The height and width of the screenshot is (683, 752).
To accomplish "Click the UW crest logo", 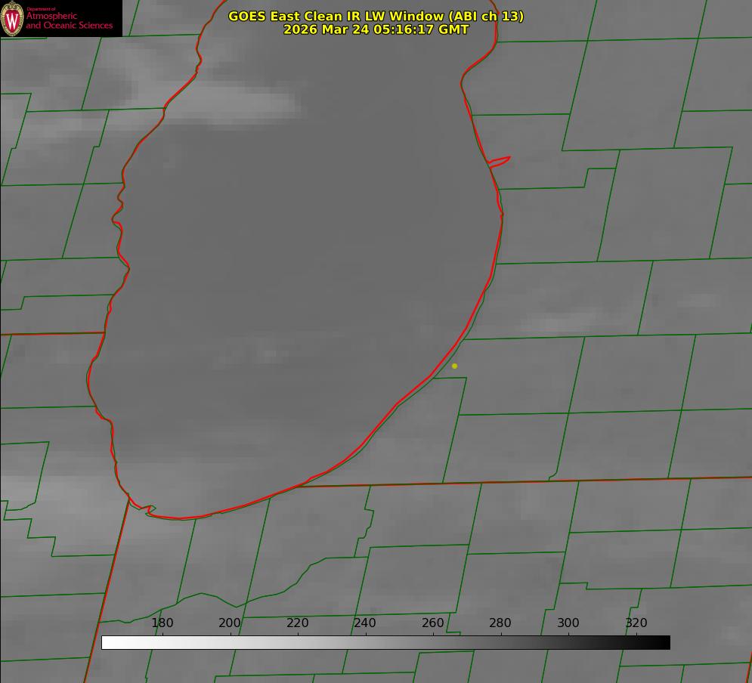I will click(12, 19).
